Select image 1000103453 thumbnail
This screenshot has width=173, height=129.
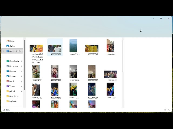click(36, 89)
